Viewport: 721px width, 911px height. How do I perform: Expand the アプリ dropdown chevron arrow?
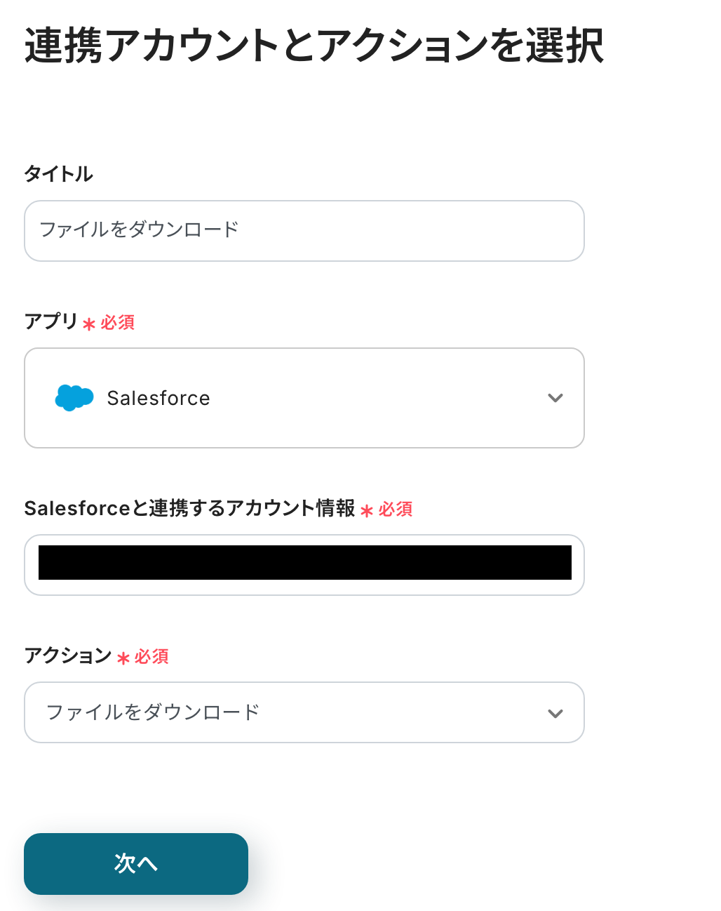pyautogui.click(x=555, y=398)
